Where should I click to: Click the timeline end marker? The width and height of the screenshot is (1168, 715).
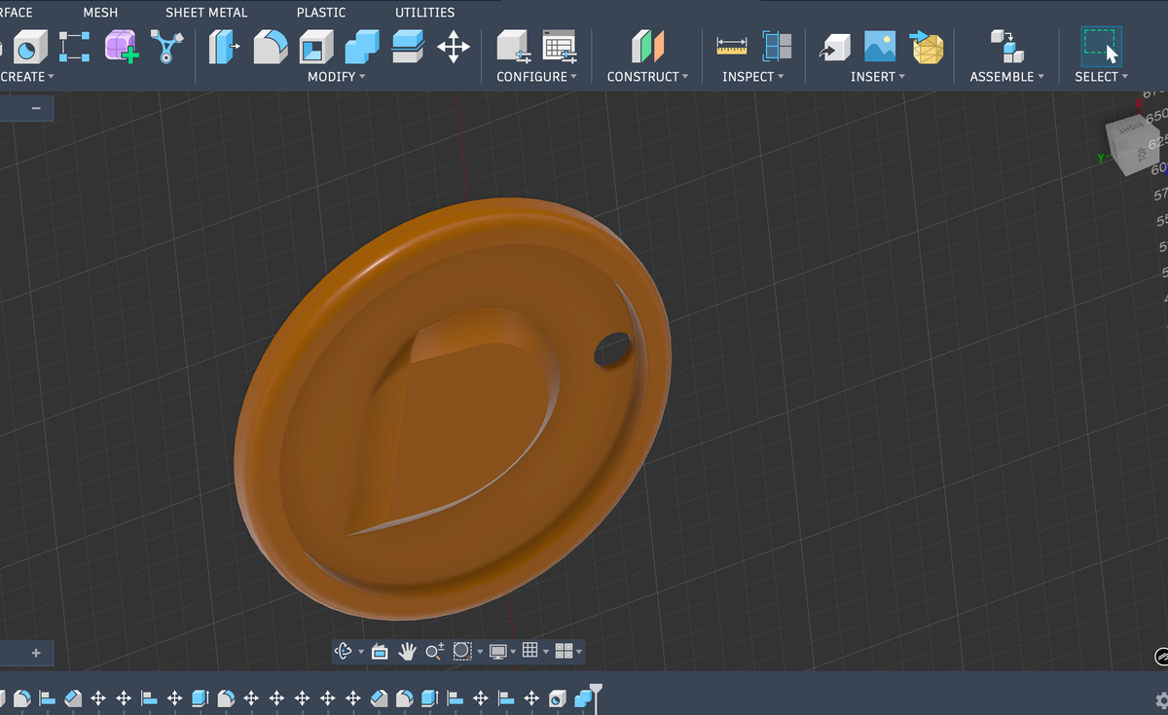click(x=597, y=691)
